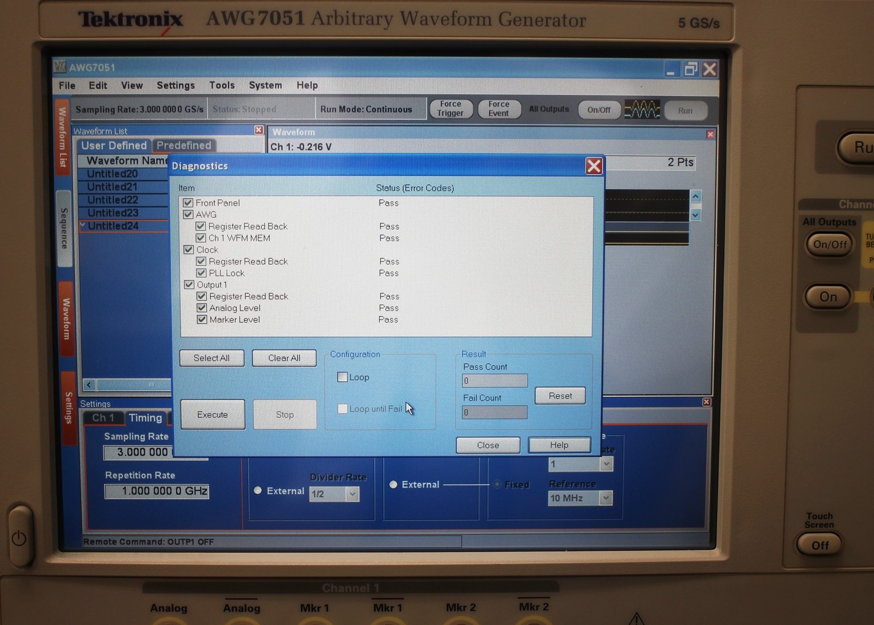Click Clear All in Diagnostics
Image resolution: width=874 pixels, height=625 pixels.
click(284, 358)
